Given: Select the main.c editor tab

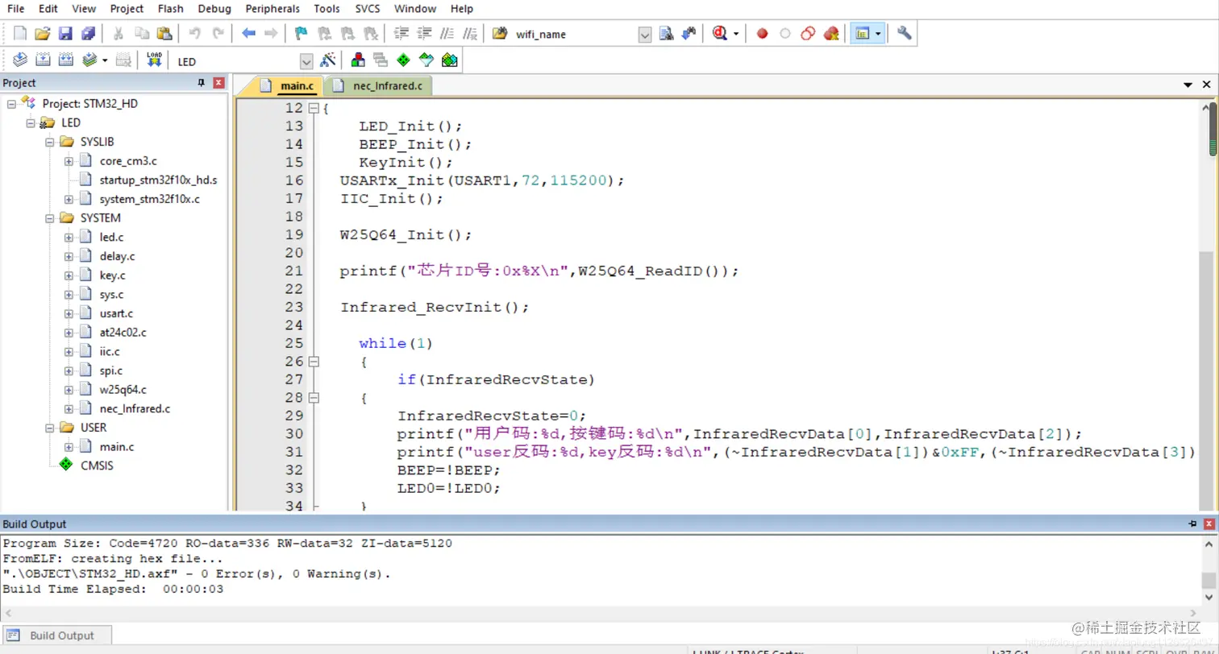Looking at the screenshot, I should pos(287,85).
